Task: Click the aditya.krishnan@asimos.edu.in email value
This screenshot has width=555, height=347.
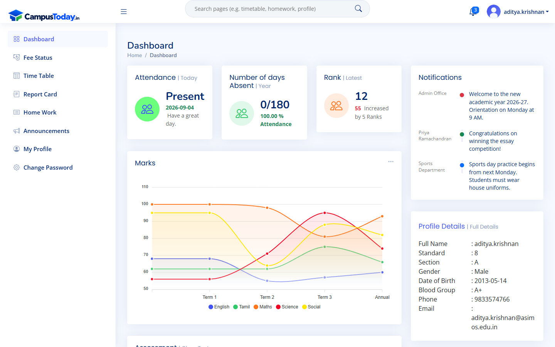Action: coord(503,322)
